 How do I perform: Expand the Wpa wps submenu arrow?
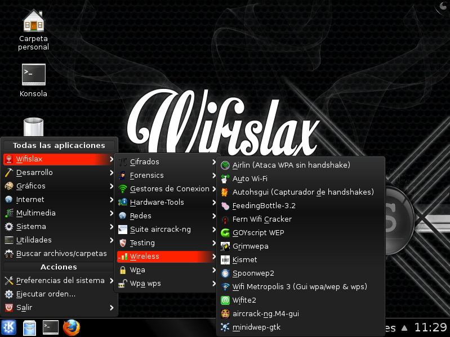tap(214, 284)
